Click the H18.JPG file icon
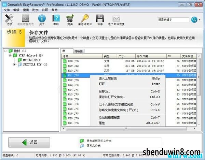This screenshot has height=160, width=205. pyautogui.click(x=65, y=109)
